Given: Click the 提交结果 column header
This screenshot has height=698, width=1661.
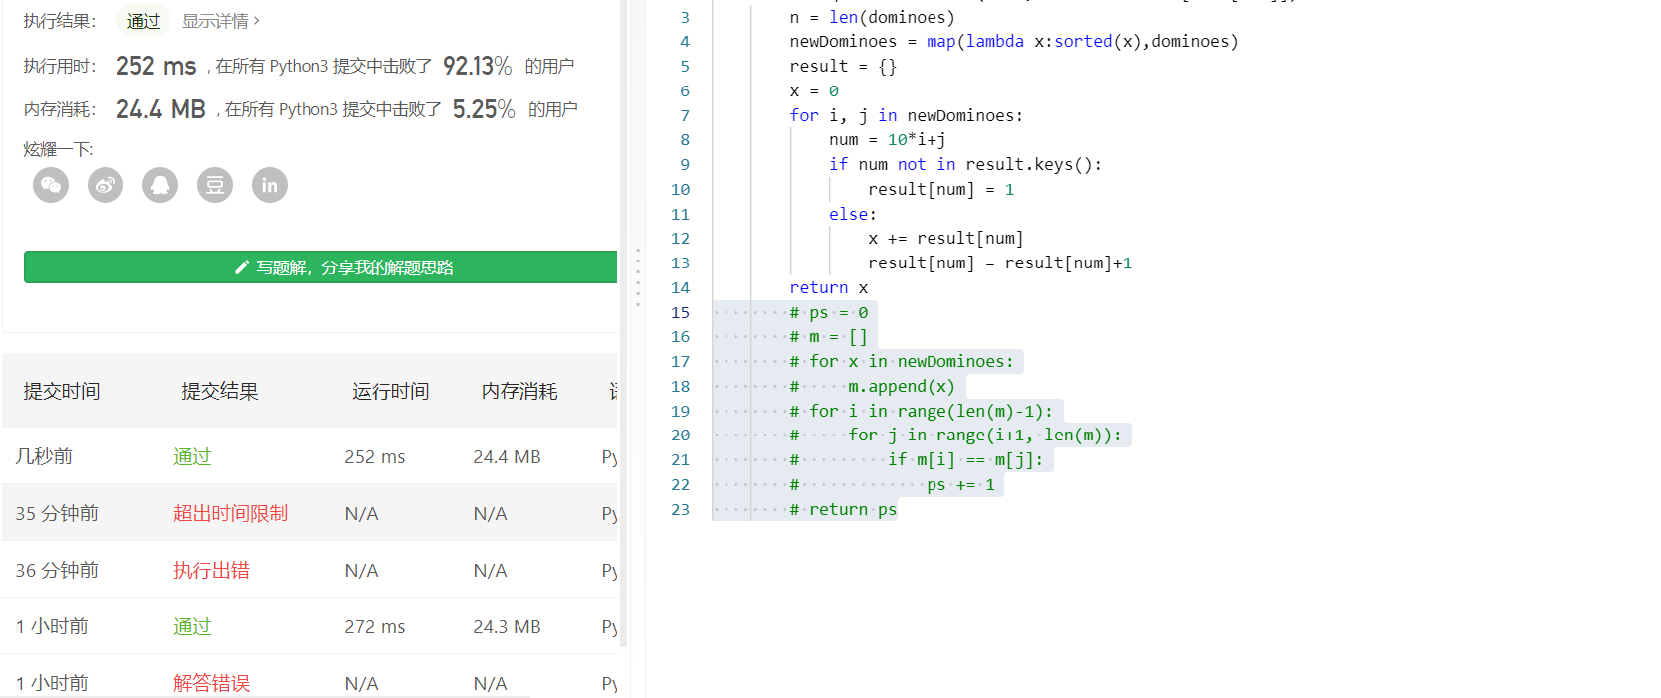Looking at the screenshot, I should tap(220, 391).
